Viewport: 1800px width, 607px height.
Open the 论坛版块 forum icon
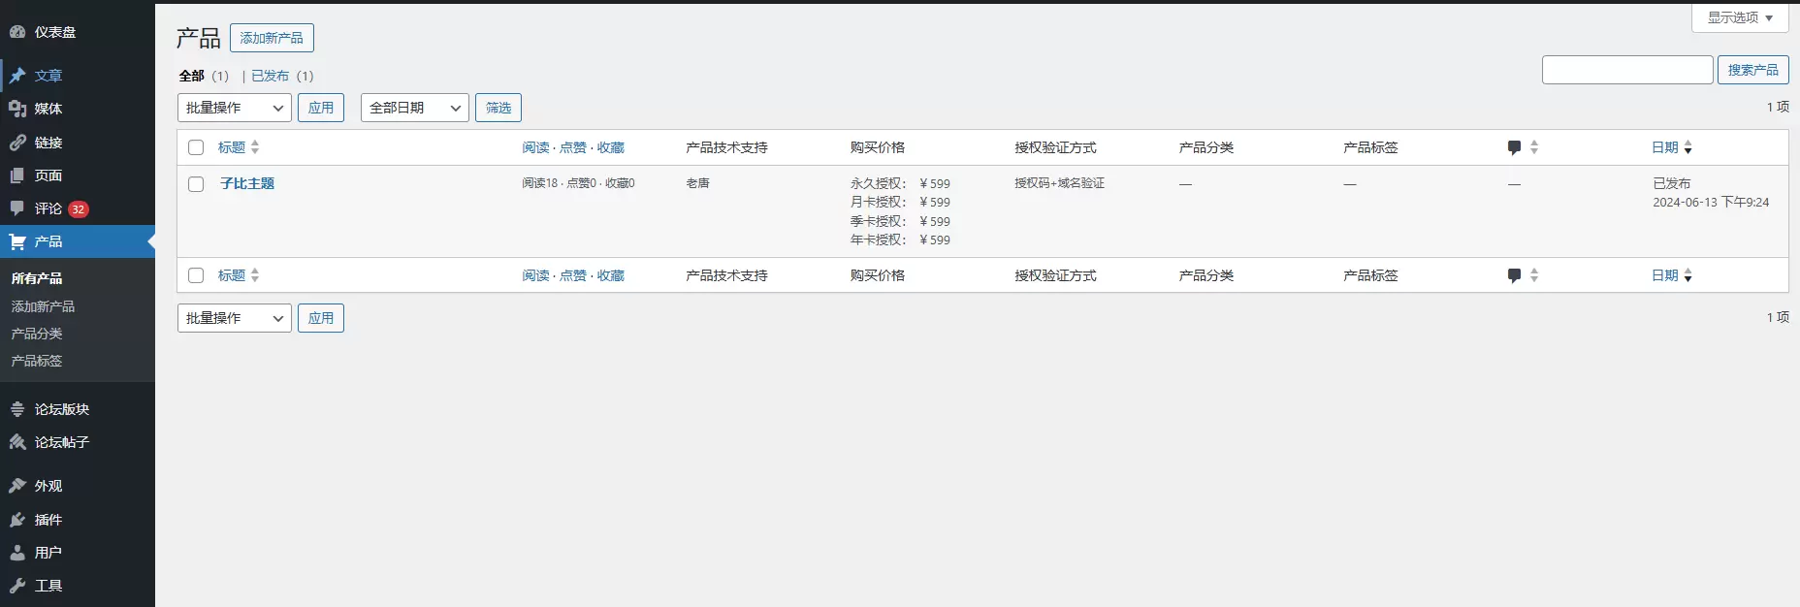(x=17, y=409)
